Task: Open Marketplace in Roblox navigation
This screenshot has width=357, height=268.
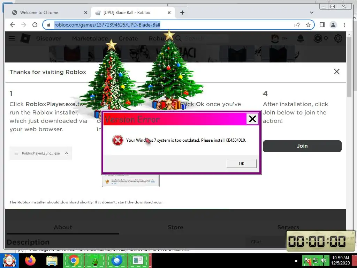Action: [x=90, y=38]
